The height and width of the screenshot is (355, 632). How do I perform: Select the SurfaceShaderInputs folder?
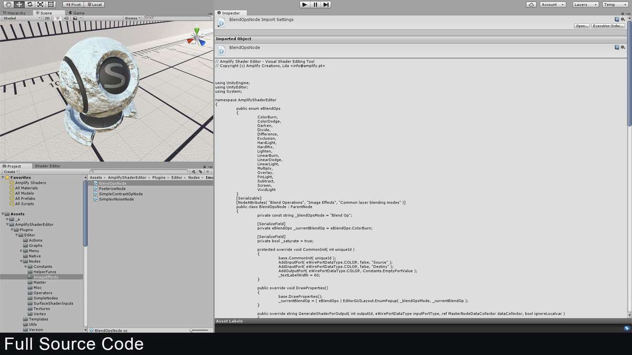coord(53,303)
